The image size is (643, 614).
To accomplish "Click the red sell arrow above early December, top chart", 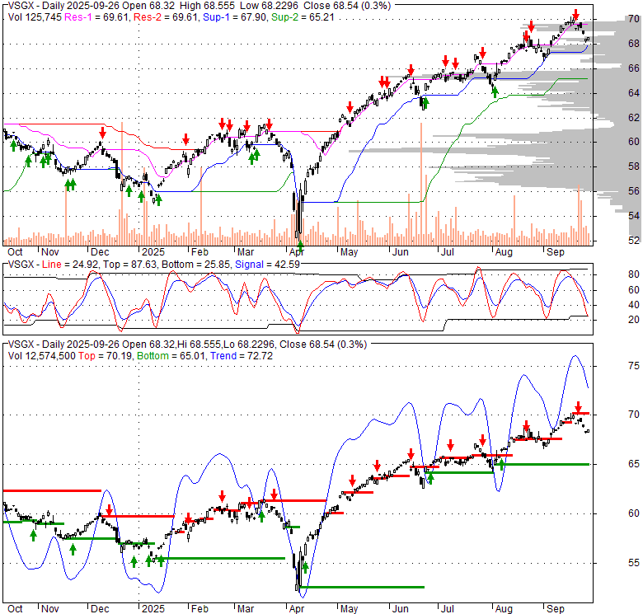I will (x=102, y=133).
